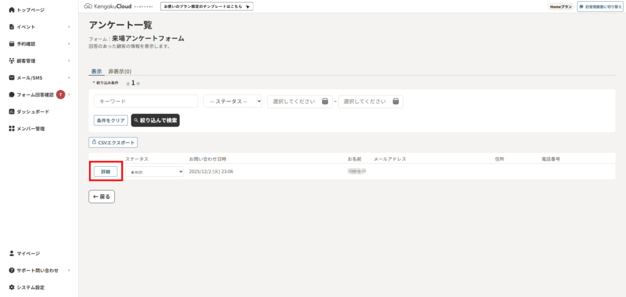Click the キーワード search input field
626x297 pixels.
click(146, 101)
